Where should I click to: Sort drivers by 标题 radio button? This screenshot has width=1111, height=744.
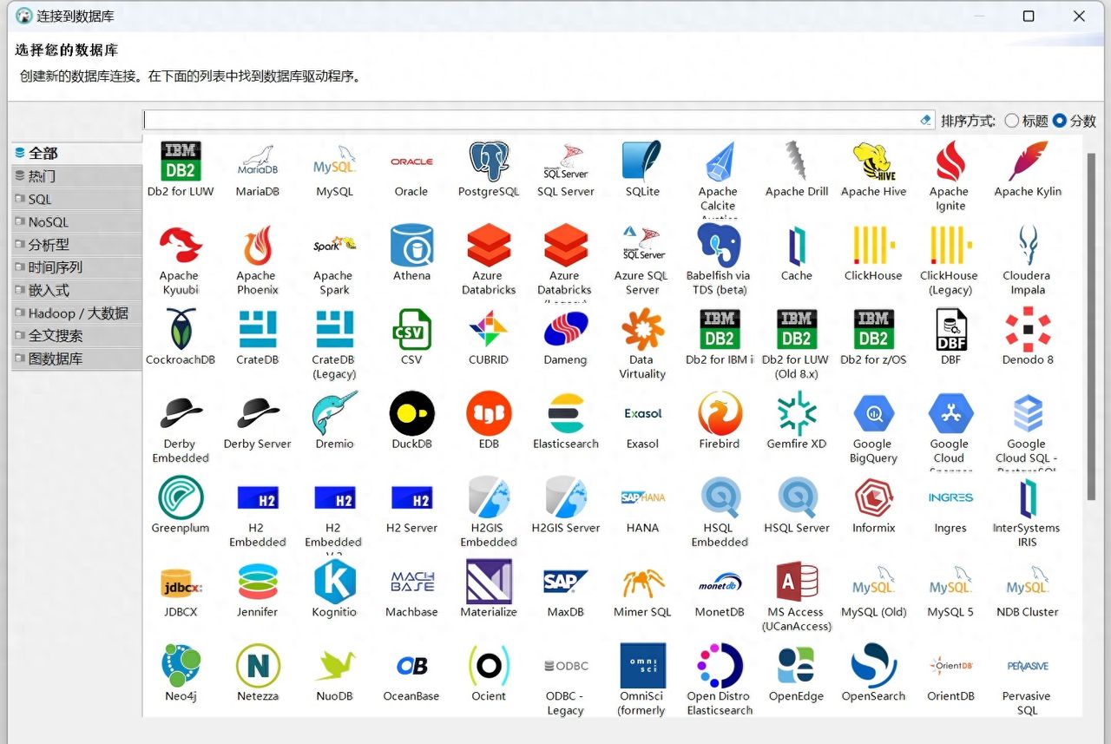point(1011,122)
